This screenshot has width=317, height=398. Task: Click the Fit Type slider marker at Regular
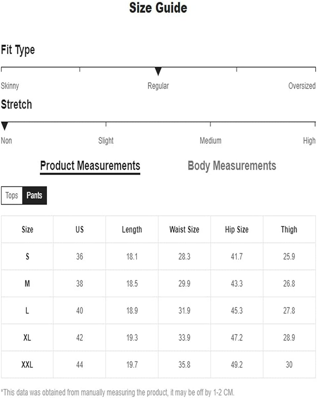click(158, 71)
